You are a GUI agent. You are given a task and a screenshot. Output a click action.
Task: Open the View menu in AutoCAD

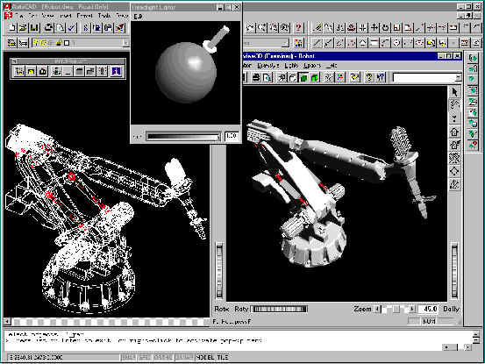tap(47, 16)
